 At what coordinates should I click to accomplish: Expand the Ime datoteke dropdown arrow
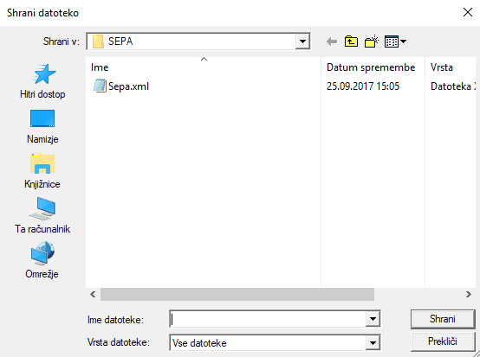373,319
